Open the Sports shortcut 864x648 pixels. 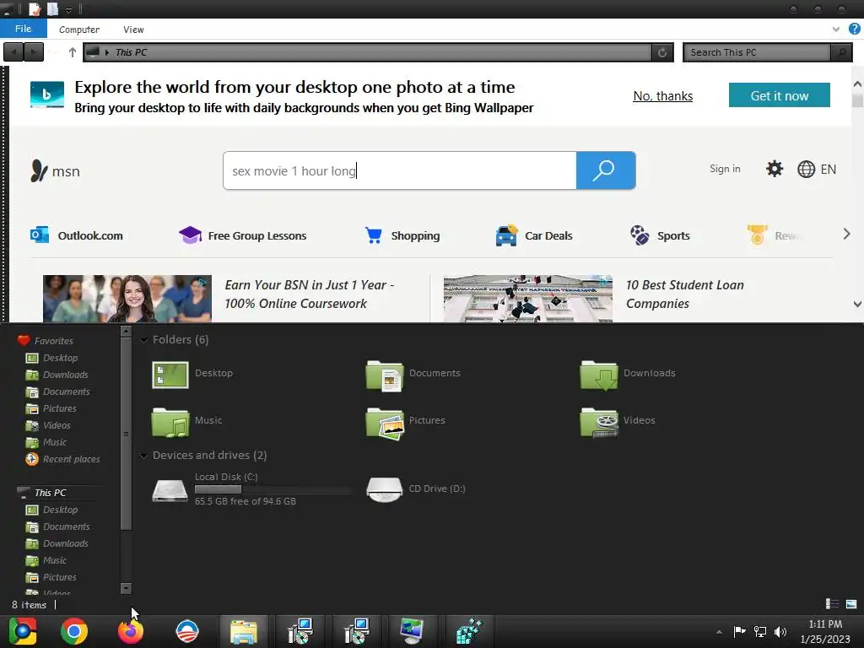[660, 235]
